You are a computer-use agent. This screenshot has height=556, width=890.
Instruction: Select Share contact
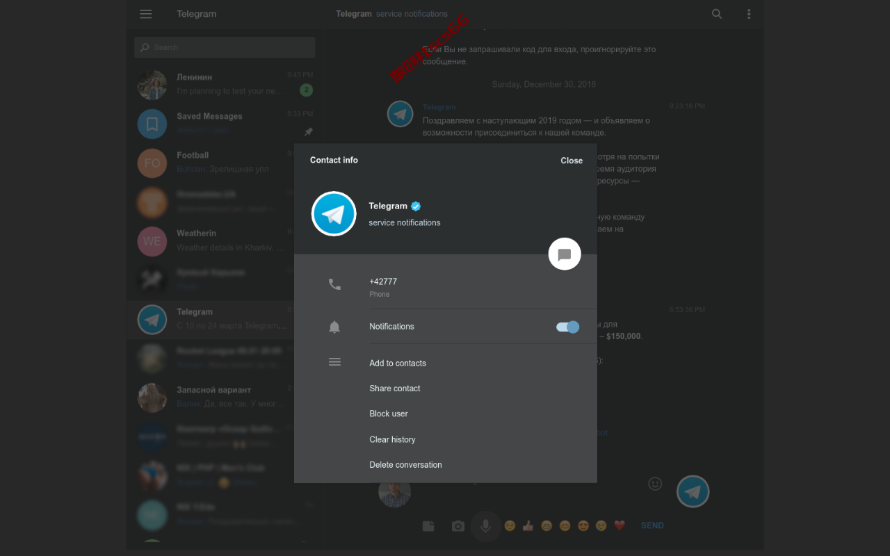tap(395, 389)
